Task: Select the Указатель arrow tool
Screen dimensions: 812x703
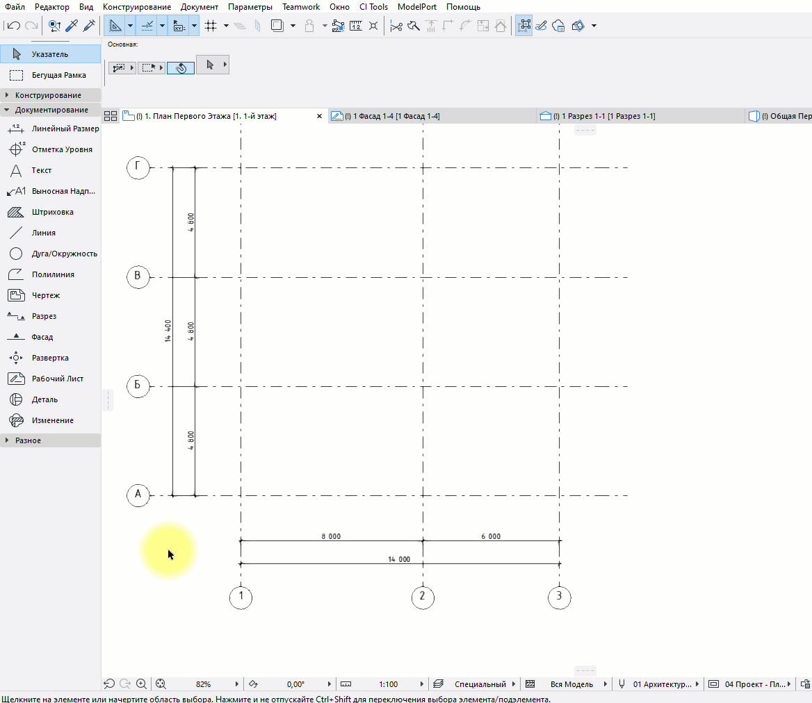Action: (50, 53)
